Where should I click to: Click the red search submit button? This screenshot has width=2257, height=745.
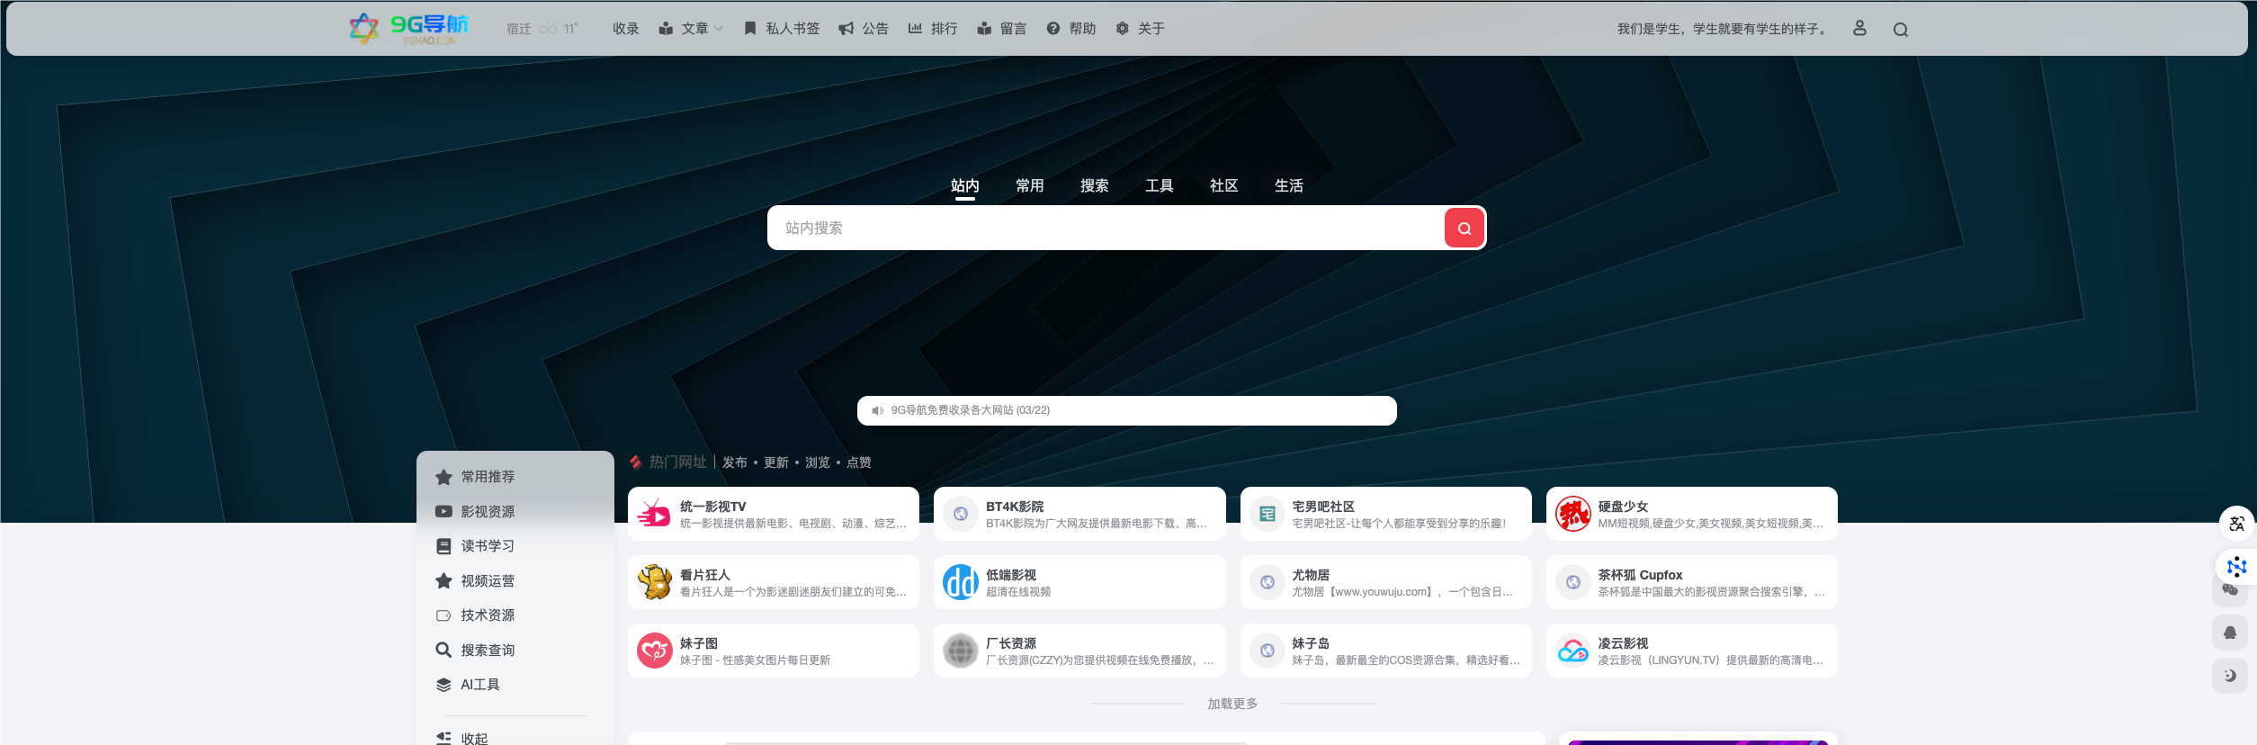pos(1464,228)
